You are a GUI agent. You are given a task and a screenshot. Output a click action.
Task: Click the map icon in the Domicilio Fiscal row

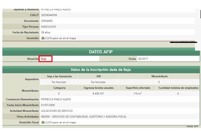43,122
